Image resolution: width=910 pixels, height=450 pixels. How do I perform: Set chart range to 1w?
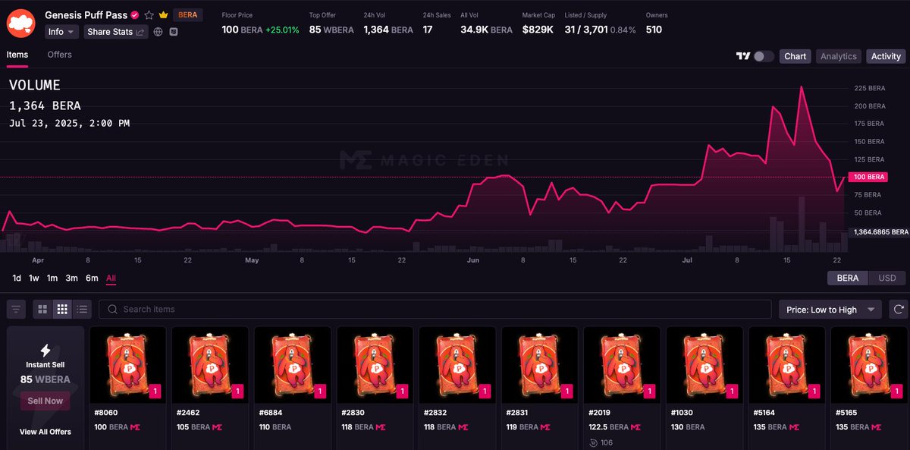coord(34,278)
